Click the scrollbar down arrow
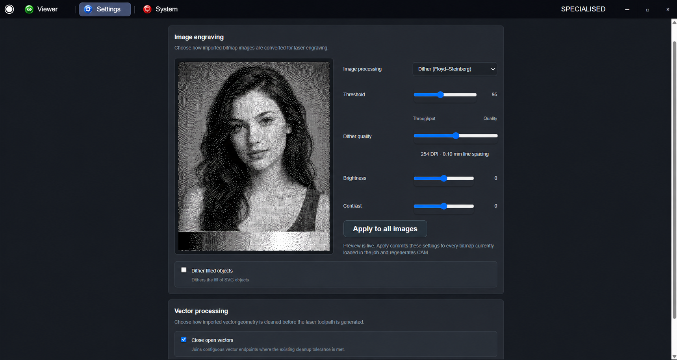 coord(674,356)
